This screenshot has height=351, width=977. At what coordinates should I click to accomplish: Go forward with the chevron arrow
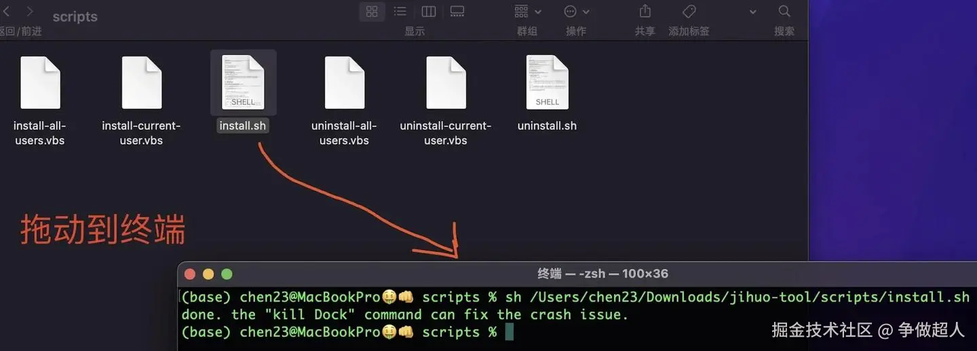tap(30, 12)
